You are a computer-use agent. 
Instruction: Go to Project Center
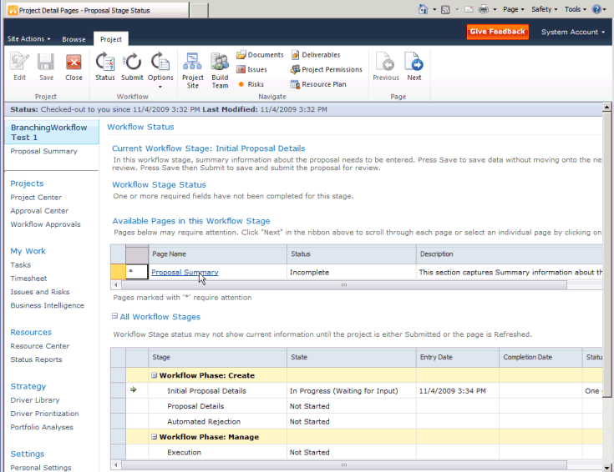click(36, 198)
